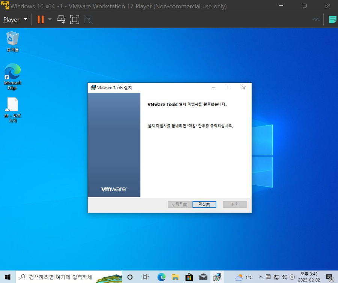Maximize the VMware Player window

point(304,5)
